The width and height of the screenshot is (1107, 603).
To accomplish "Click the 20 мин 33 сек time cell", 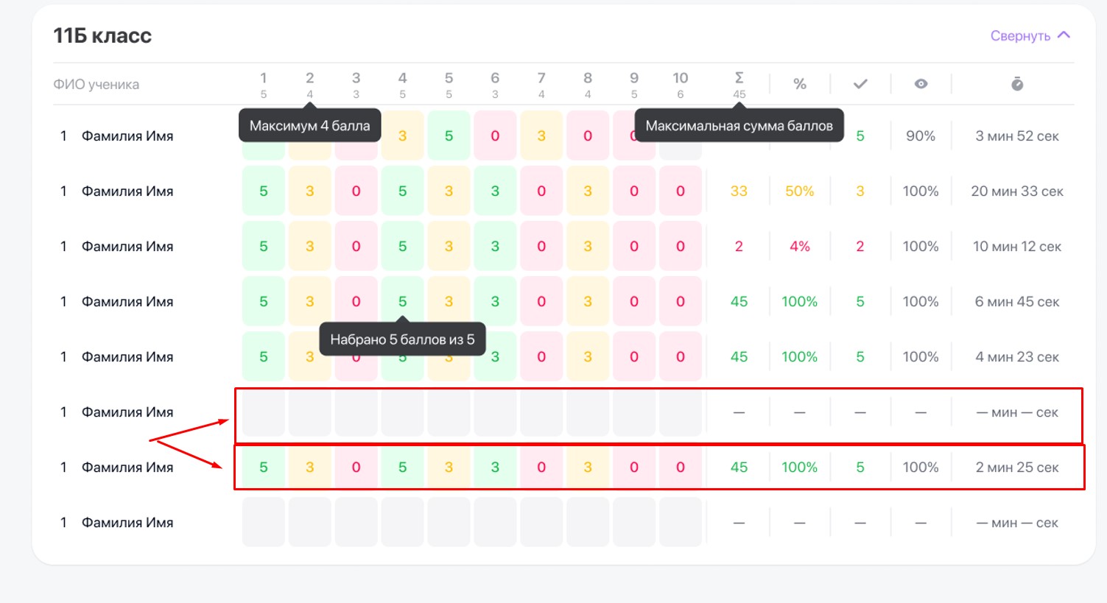I will tap(1017, 191).
